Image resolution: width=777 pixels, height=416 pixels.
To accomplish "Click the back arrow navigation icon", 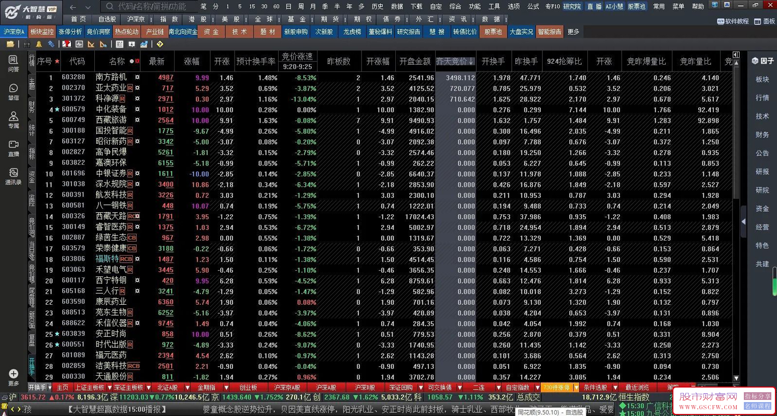I will coord(73,7).
